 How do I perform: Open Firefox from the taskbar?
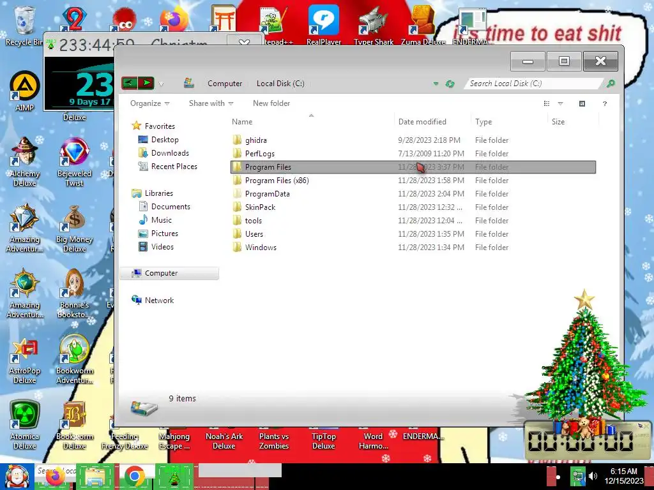point(55,477)
